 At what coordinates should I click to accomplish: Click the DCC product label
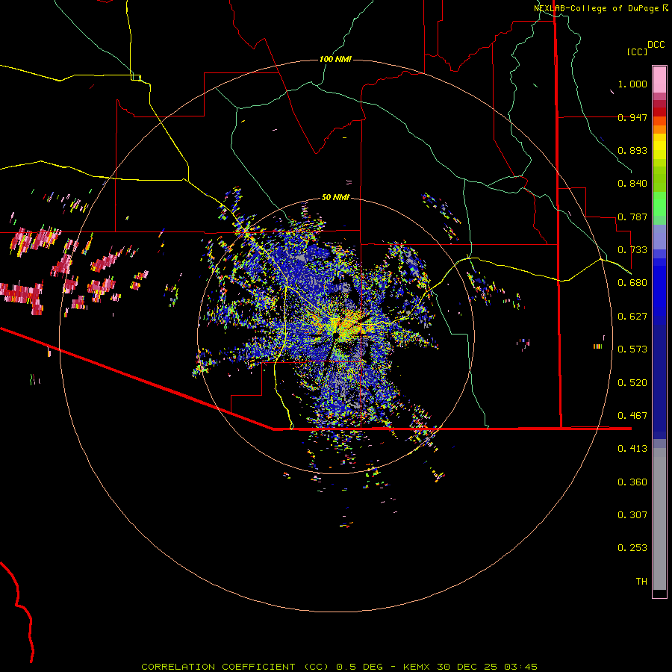click(x=656, y=45)
